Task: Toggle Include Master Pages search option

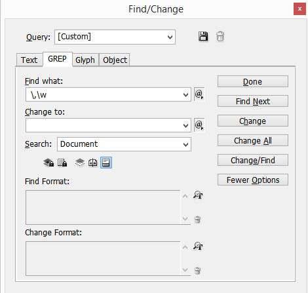Action: (93, 163)
